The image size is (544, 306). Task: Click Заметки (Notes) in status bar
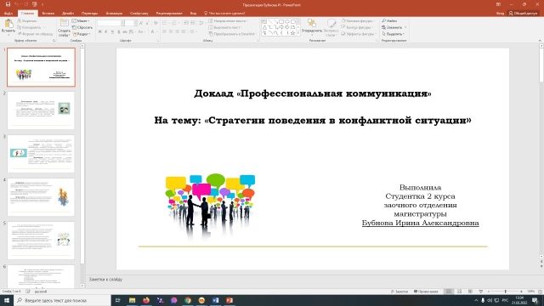click(x=399, y=292)
